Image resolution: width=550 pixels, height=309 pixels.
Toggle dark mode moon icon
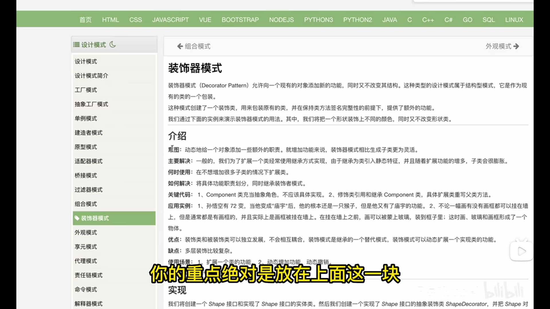[113, 44]
